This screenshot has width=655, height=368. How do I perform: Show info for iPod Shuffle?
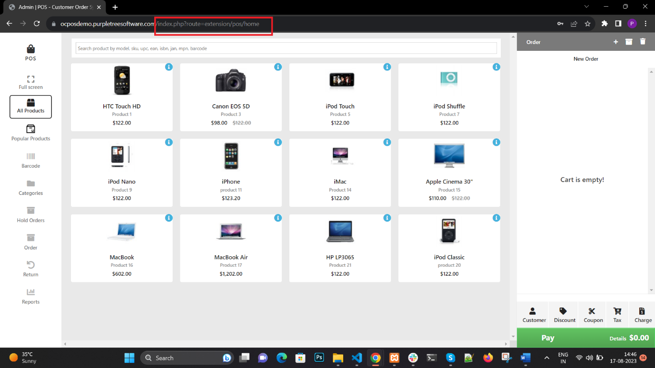(x=496, y=67)
